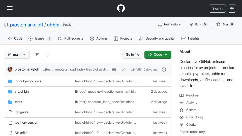Screen dimensions: 242x136
Task: Click the file icon for .gitignore
Action: [x=10, y=112]
